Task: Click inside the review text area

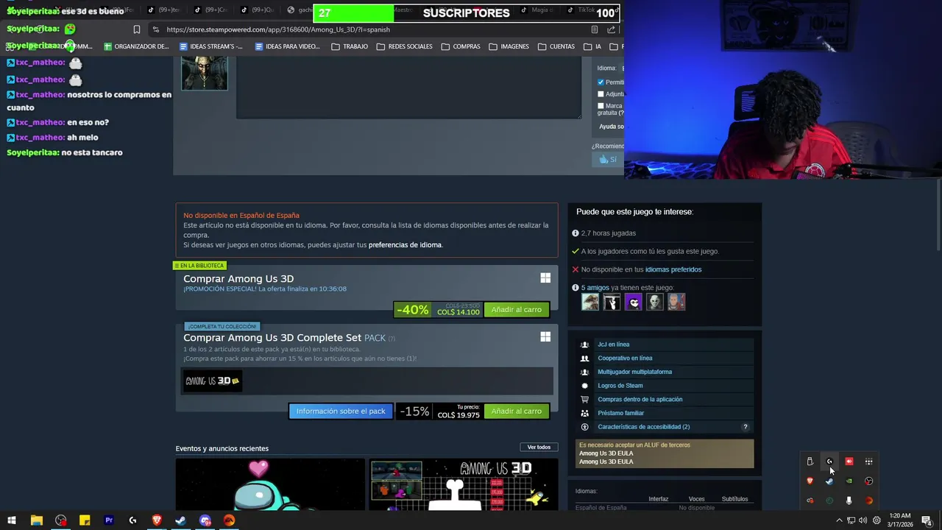Action: coord(408,87)
